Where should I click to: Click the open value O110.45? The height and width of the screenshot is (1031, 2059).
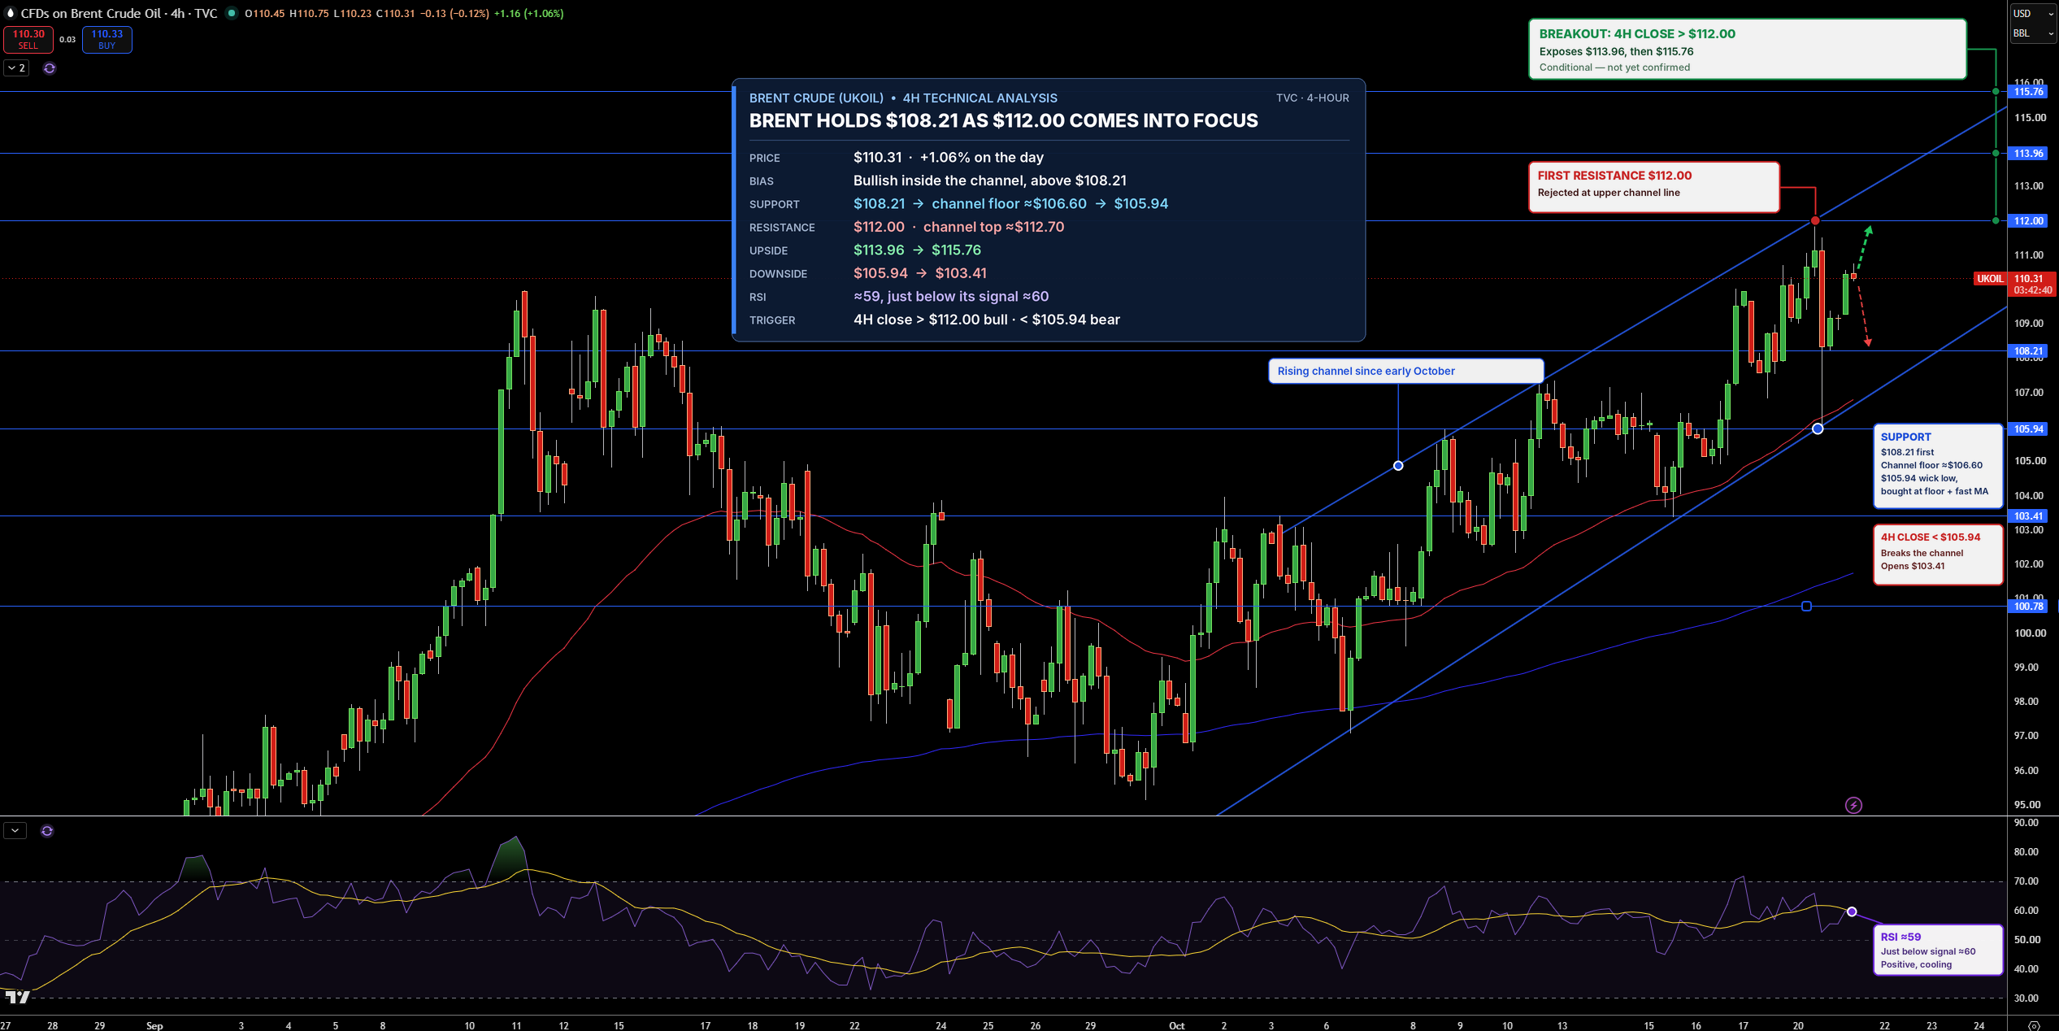click(265, 13)
